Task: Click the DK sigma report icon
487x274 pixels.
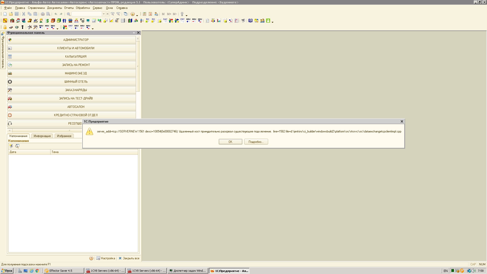Action: (236, 21)
